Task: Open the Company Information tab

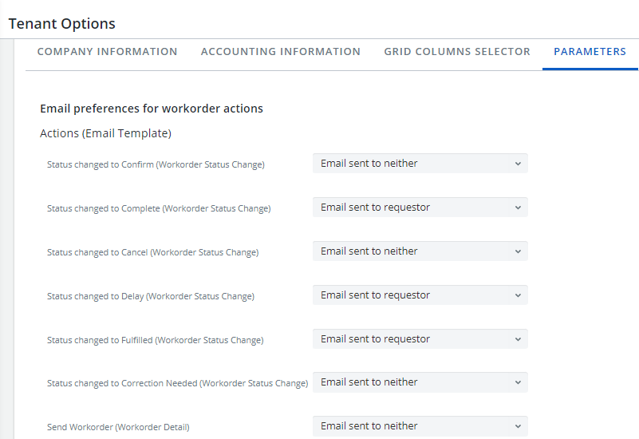Action: point(107,52)
